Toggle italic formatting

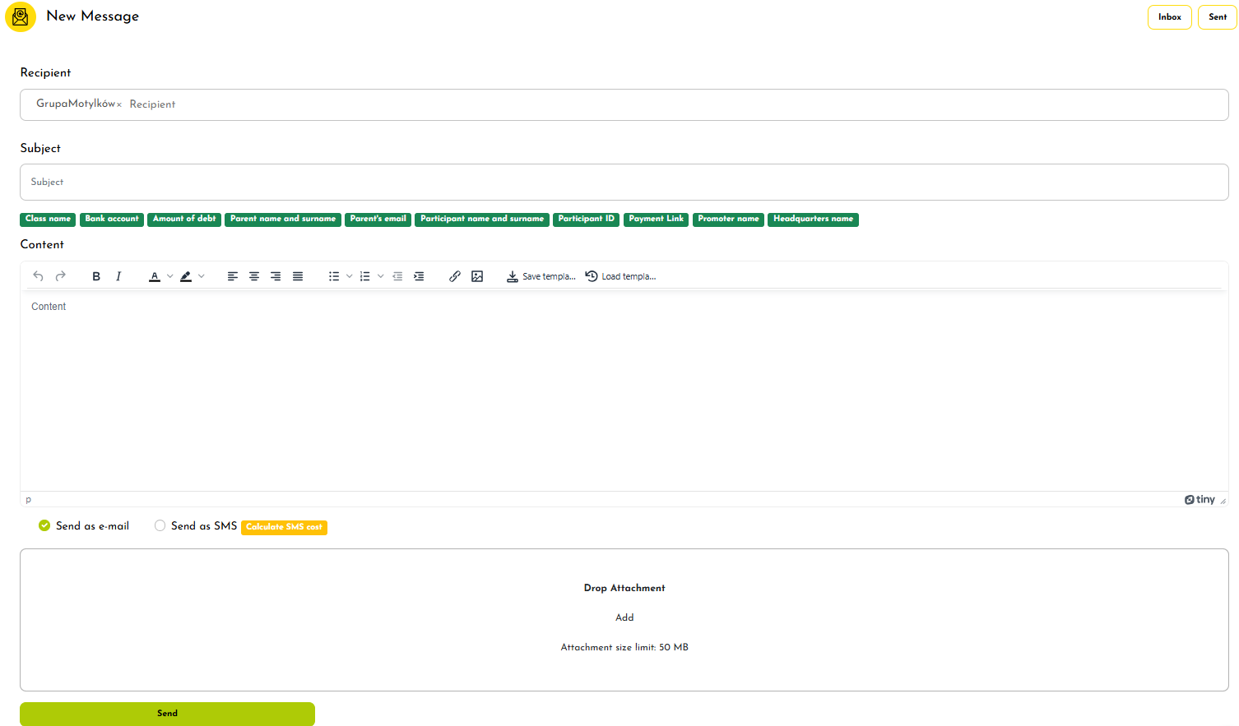[x=118, y=276]
